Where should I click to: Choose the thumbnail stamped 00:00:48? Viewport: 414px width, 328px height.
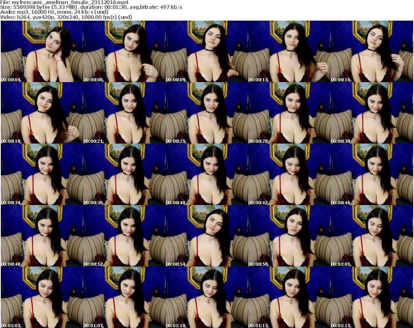coord(42,236)
